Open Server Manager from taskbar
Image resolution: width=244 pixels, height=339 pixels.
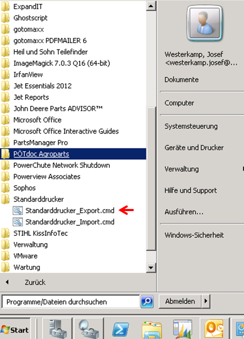coord(57,330)
